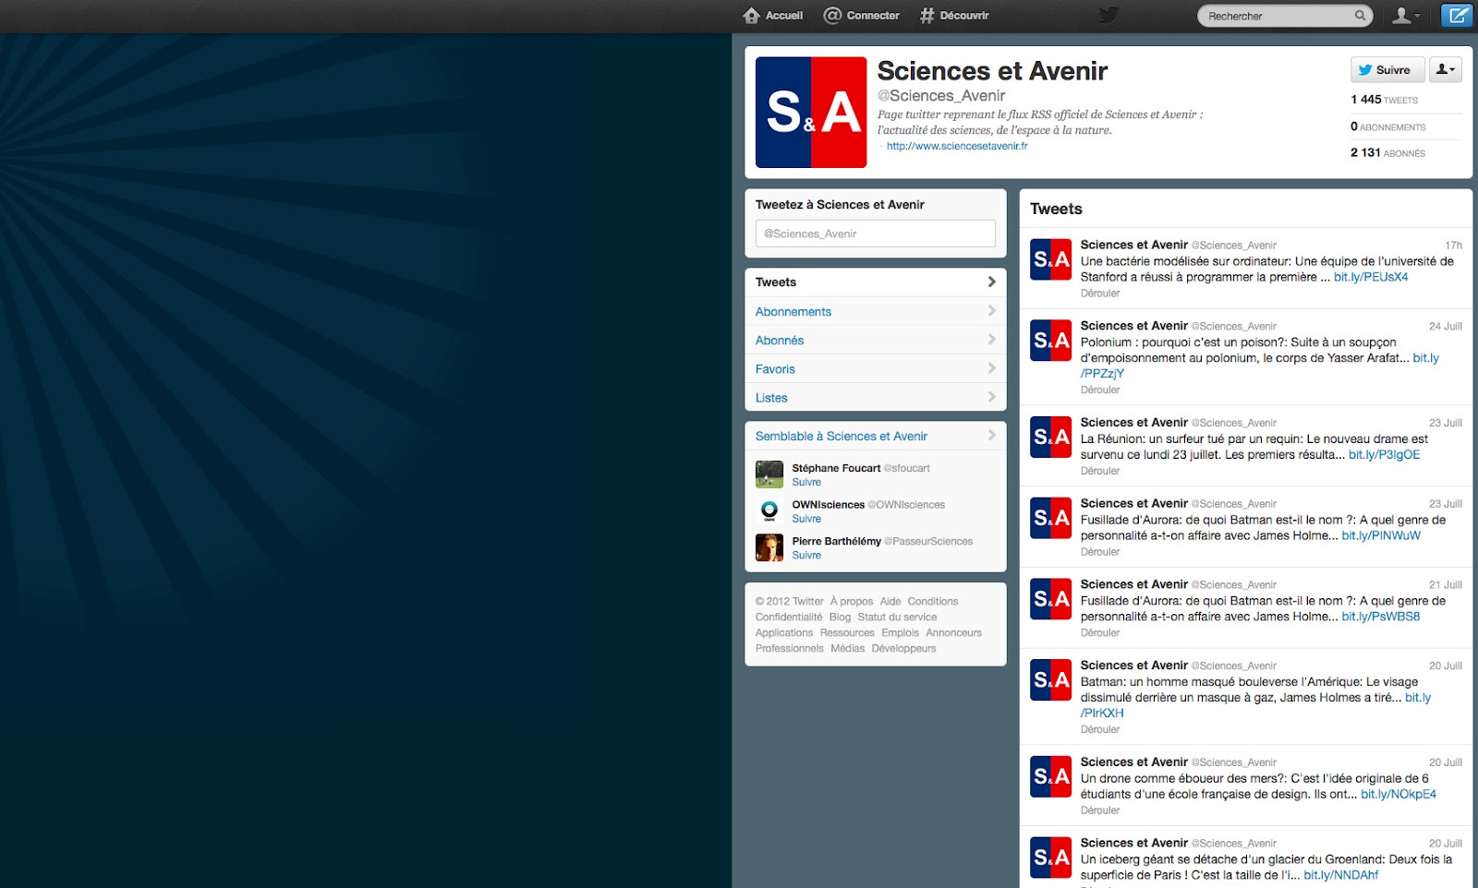Follow OWNIsciences via Suivre
The height and width of the screenshot is (888, 1478).
point(806,519)
